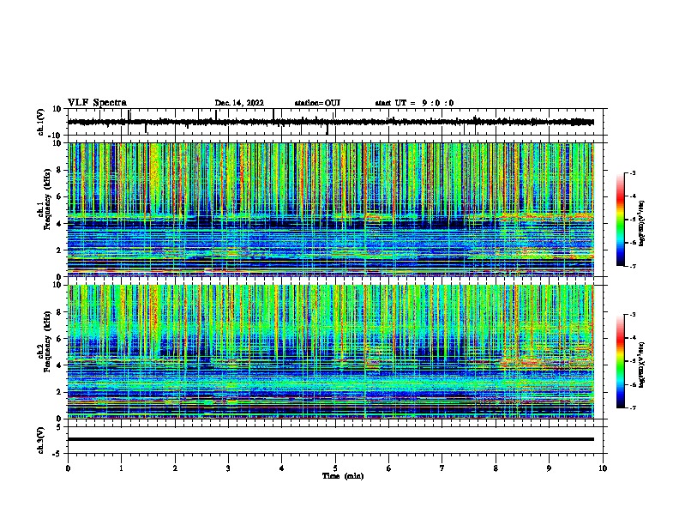679x525 pixels.
Task: Click the "4" tick on the Time axis
Action: pos(282,468)
